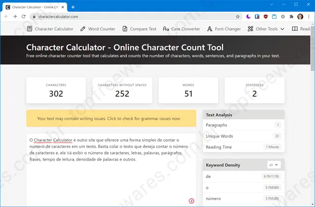Click the Other Tools crossed-tools icon
The image size is (315, 207).
[x=251, y=29]
